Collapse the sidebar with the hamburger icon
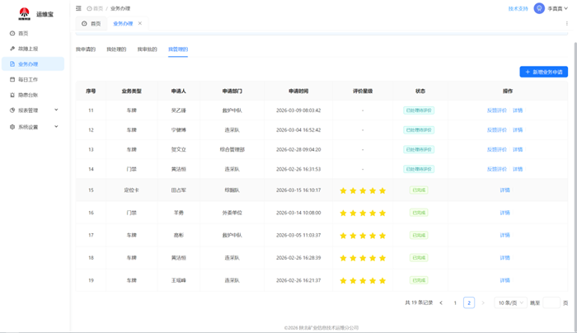Image resolution: width=577 pixels, height=333 pixels. point(79,8)
